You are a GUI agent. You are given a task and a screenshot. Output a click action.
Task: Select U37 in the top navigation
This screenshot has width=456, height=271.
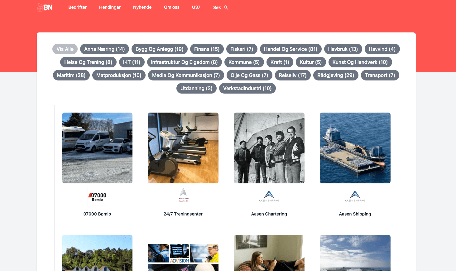(196, 7)
